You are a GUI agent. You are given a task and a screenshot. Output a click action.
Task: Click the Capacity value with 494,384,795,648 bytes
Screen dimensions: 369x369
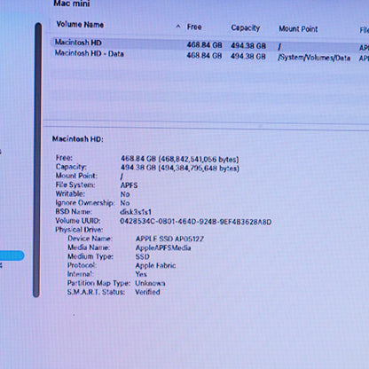click(180, 168)
